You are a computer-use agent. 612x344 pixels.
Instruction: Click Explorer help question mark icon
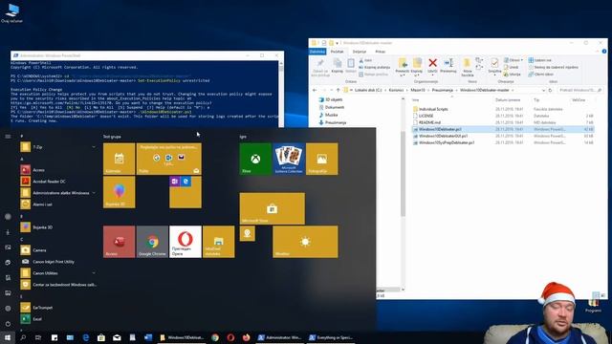point(604,51)
